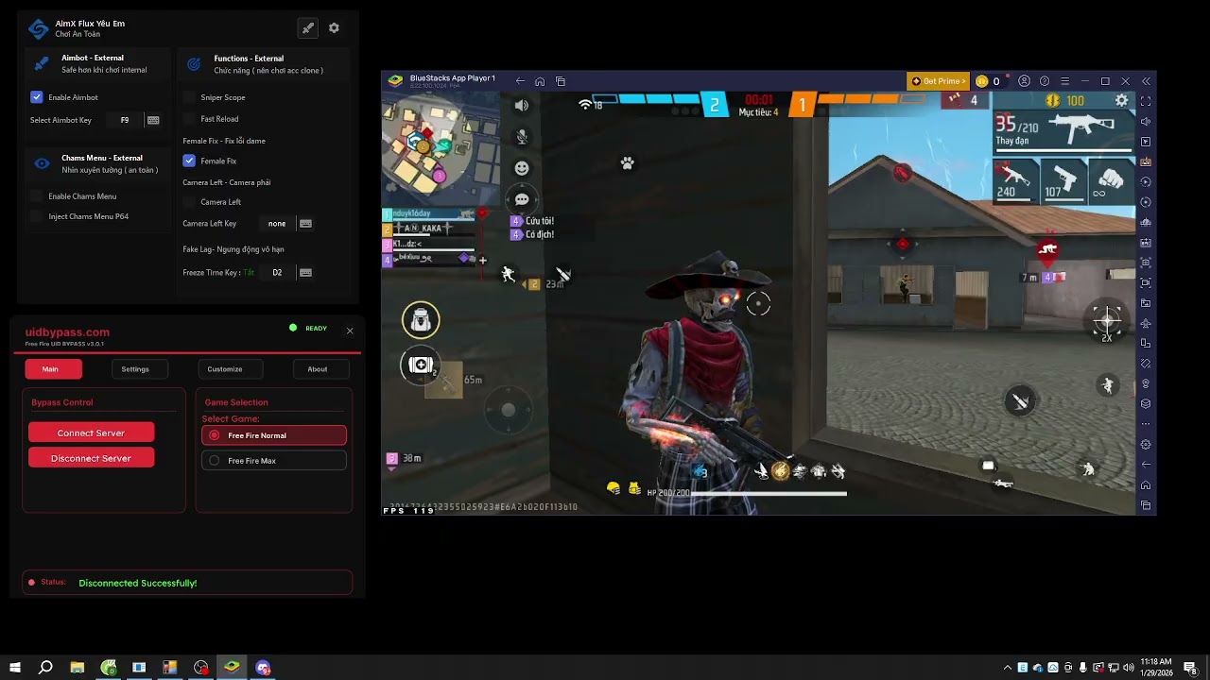Viewport: 1210px width, 680px height.
Task: Open the backpack inventory icon
Action: coord(421,320)
